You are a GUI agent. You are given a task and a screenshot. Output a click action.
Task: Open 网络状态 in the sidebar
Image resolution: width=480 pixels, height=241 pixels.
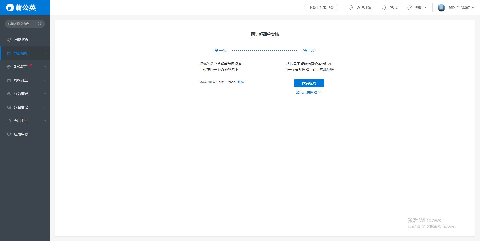coord(21,40)
